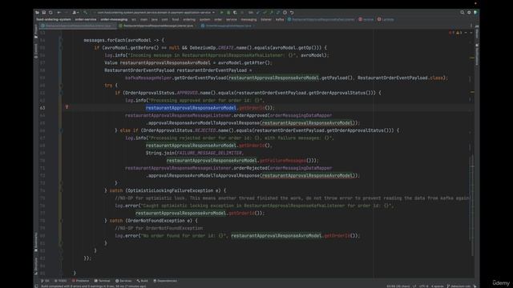The image size is (513, 288).
Task: Select order-service breadcrumb
Action: (86, 19)
